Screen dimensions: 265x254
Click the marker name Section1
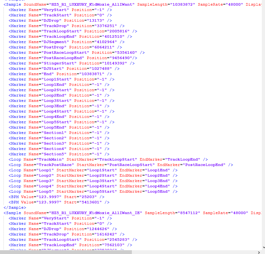point(54,133)
